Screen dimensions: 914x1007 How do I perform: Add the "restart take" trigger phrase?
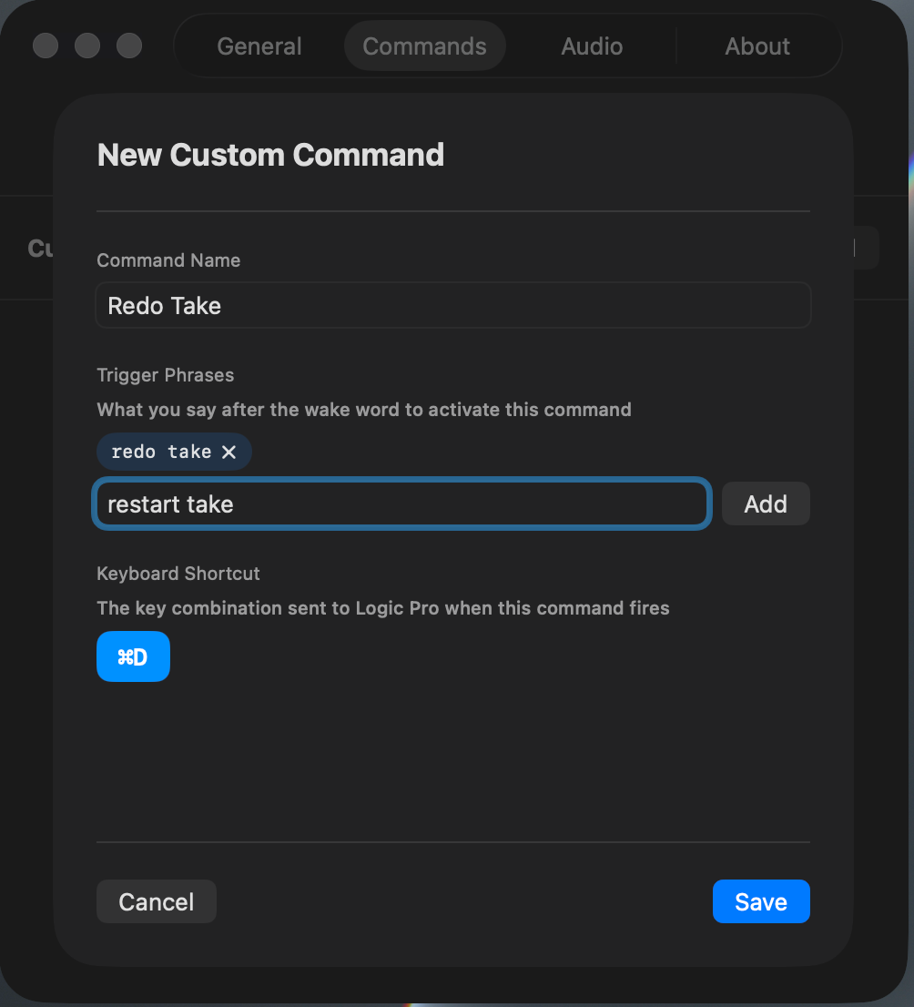click(x=765, y=503)
